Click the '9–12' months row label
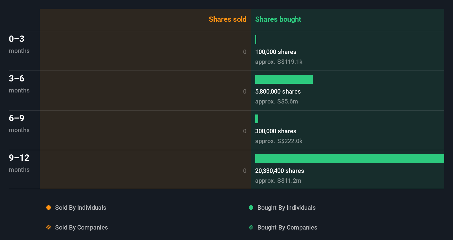Screen dimensions: 453x240 [x=19, y=158]
